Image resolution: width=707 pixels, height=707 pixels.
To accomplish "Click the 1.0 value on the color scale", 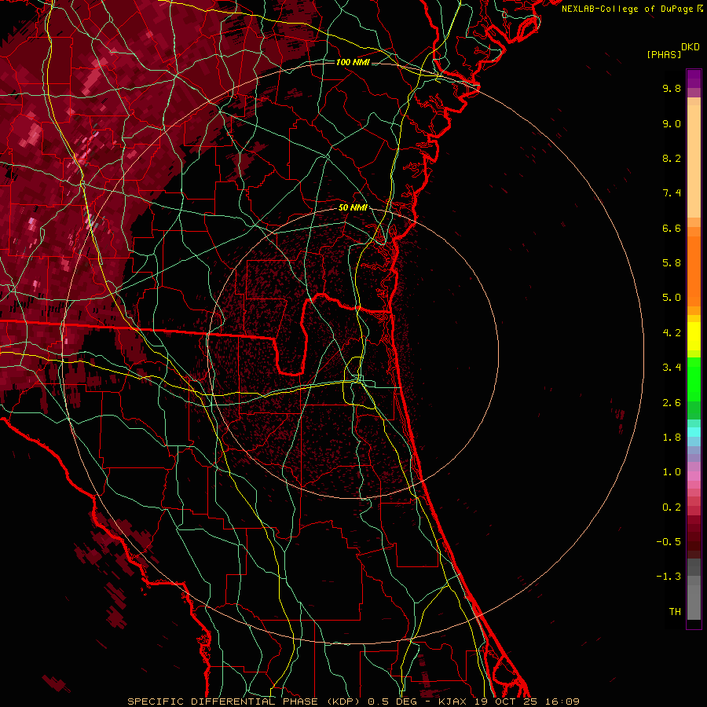I will tap(672, 472).
